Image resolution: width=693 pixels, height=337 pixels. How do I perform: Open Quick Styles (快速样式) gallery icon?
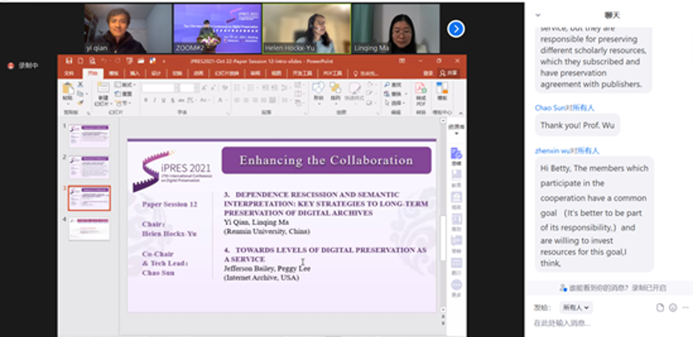pos(354,88)
